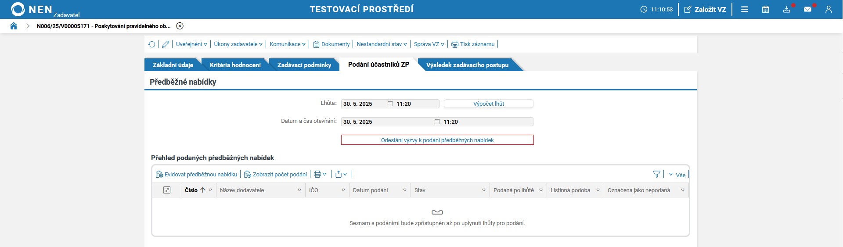Click the refresh record icon
This screenshot has width=843, height=247.
pos(151,44)
